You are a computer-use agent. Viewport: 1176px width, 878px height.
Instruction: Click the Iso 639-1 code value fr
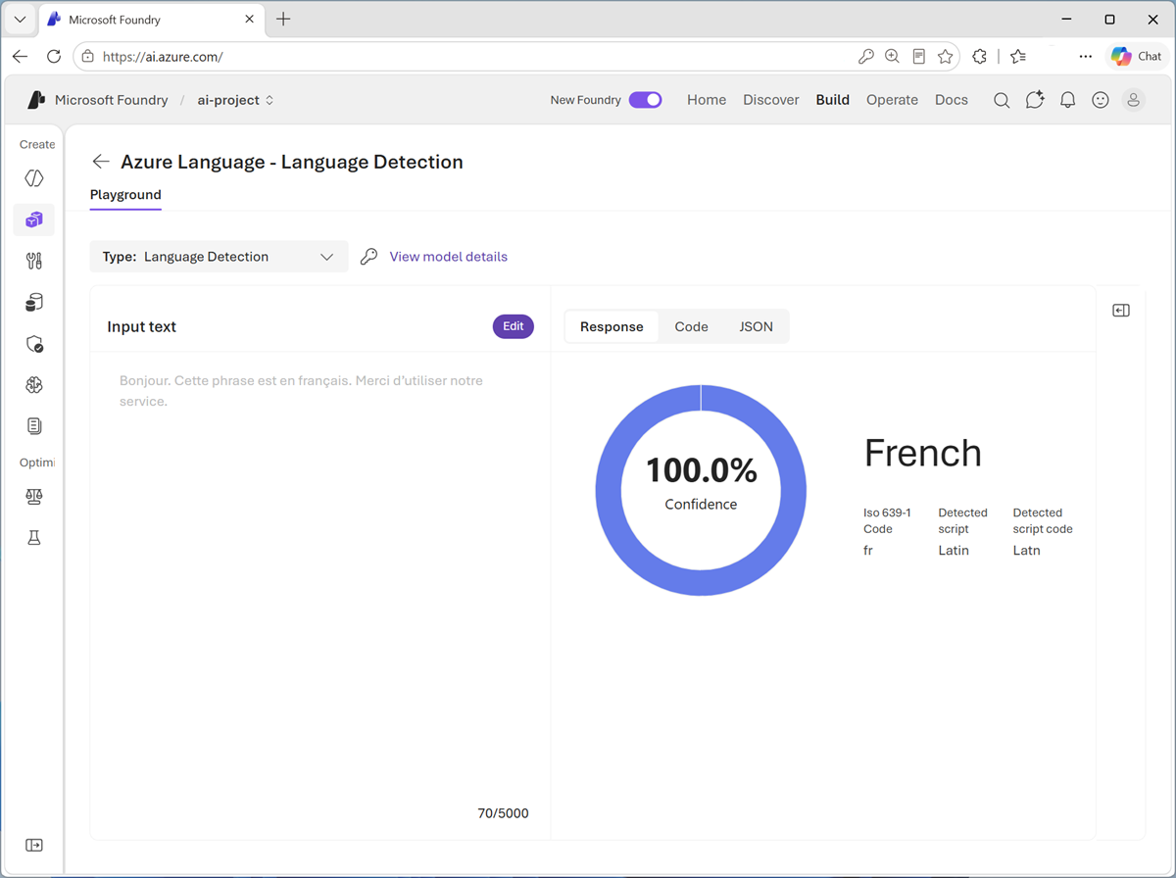click(868, 551)
